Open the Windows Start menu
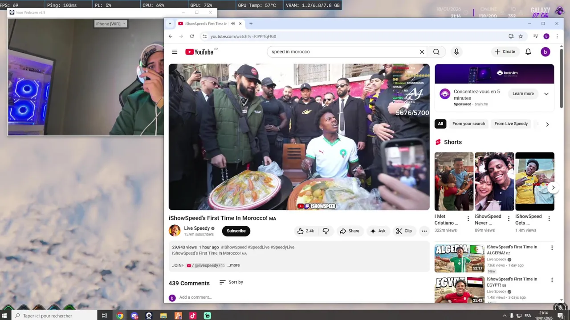Screen dimensions: 570x320 click(x=4, y=316)
